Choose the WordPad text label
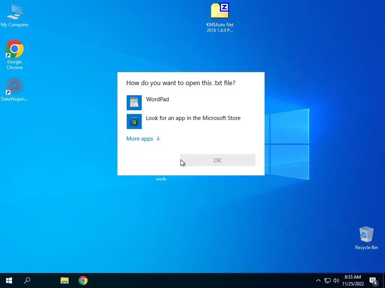The width and height of the screenshot is (385, 288). (x=158, y=99)
